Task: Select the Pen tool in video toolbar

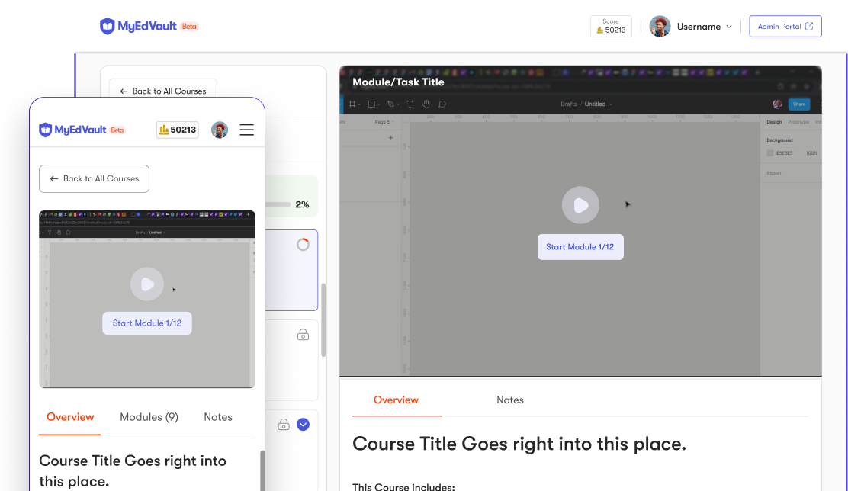Action: pos(393,104)
